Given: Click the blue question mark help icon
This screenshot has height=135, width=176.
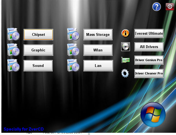Looking at the screenshot, I should click(x=157, y=7).
